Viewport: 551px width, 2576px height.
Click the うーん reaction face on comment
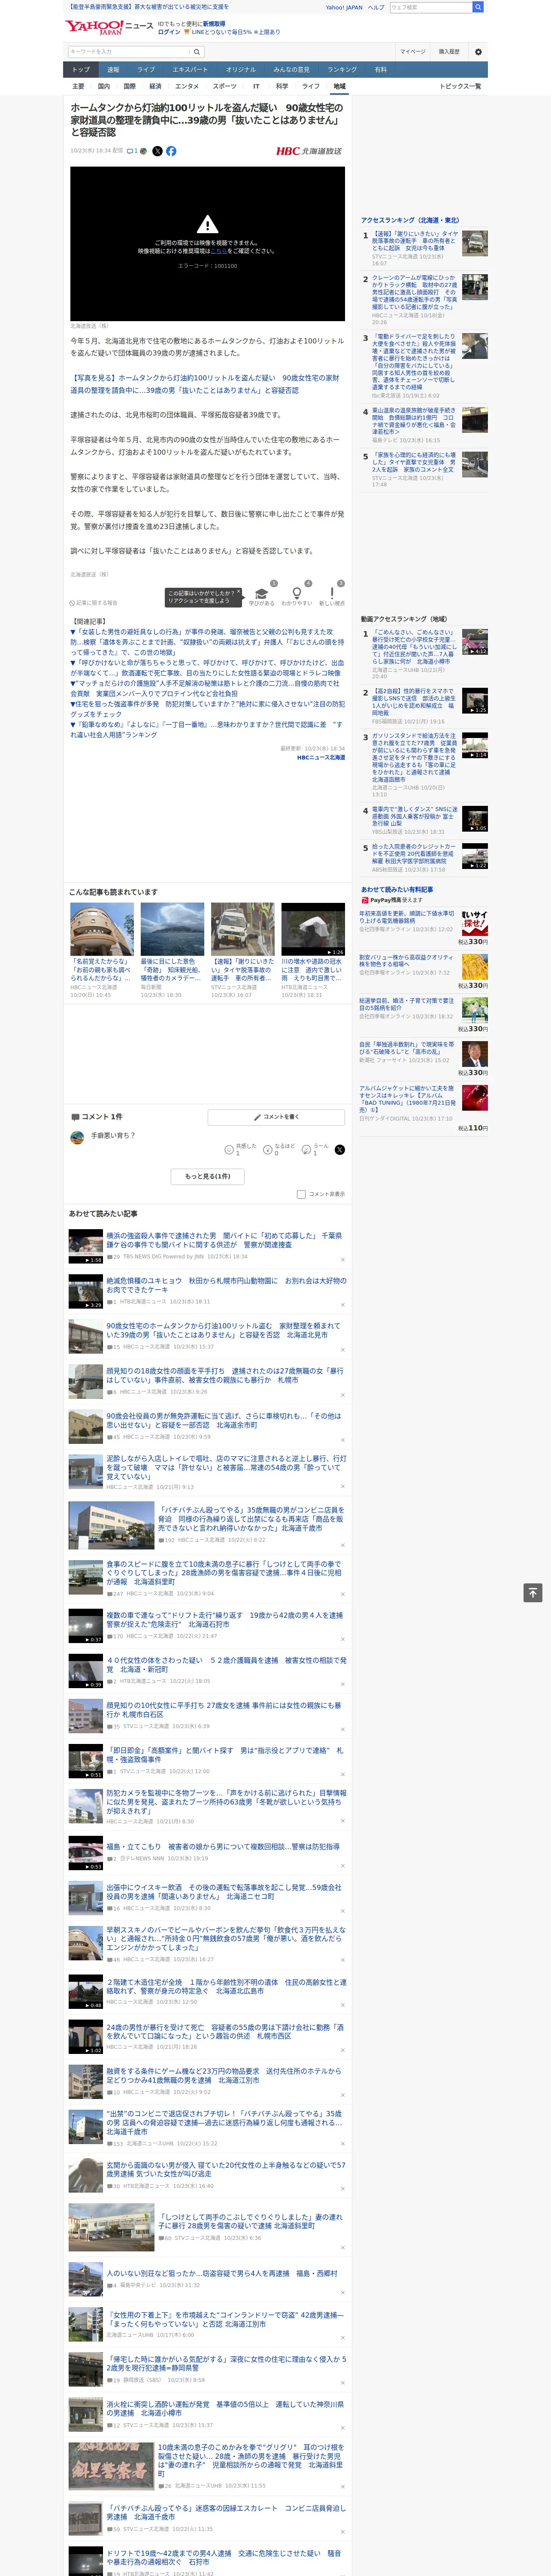click(x=307, y=1150)
